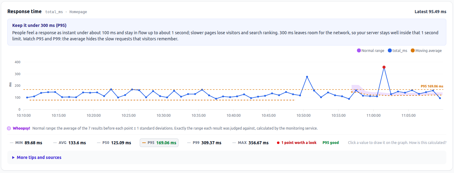Toggle the MIN 89.68 ms stat line
Viewport: 454px width, 173px height.
coord(26,143)
